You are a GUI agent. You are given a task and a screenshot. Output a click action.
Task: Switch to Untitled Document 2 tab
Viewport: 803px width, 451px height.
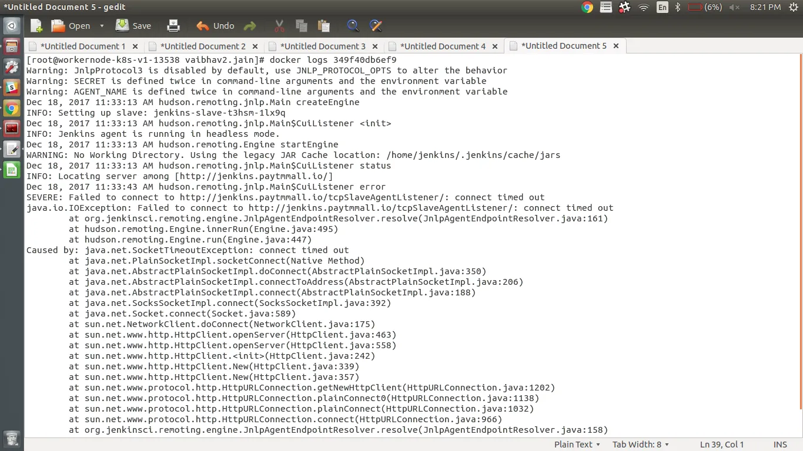click(203, 46)
